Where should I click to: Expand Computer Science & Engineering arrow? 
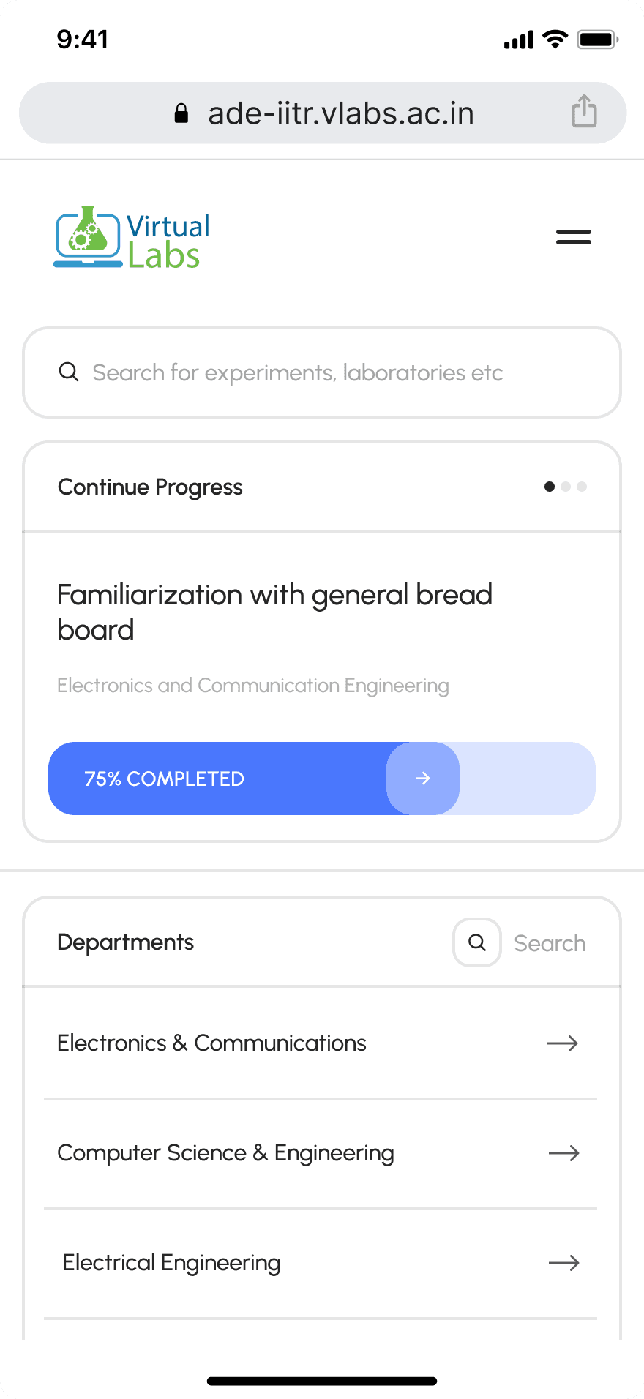tap(564, 1153)
